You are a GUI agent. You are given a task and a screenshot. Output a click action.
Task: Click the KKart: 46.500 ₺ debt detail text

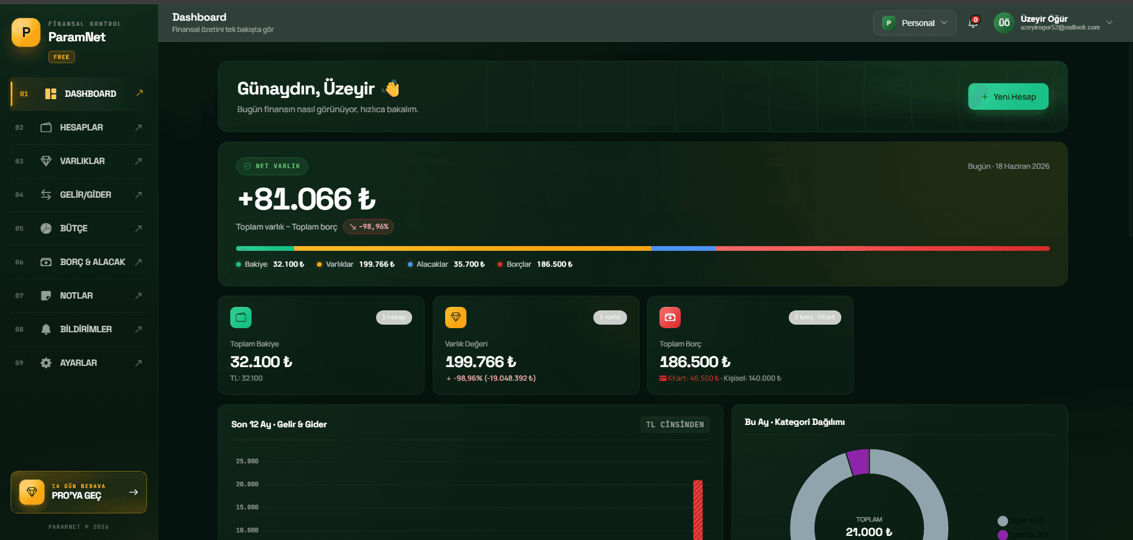pyautogui.click(x=689, y=378)
